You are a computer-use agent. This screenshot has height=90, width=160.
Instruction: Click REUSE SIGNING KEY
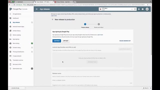[125, 41]
